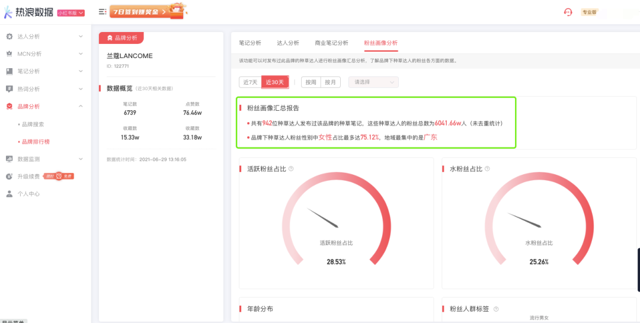
Task: Click the 年龄分布 section heading
Action: pos(260,309)
